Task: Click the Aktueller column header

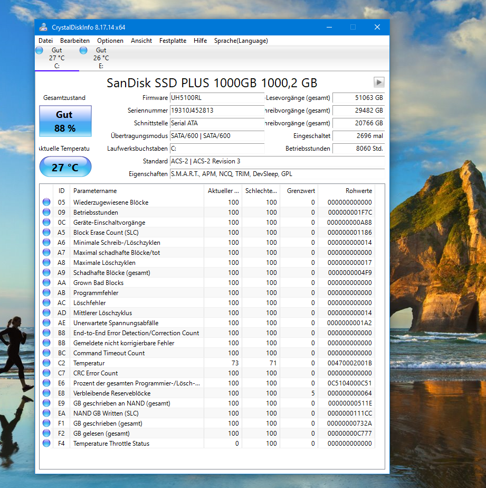Action: click(223, 191)
